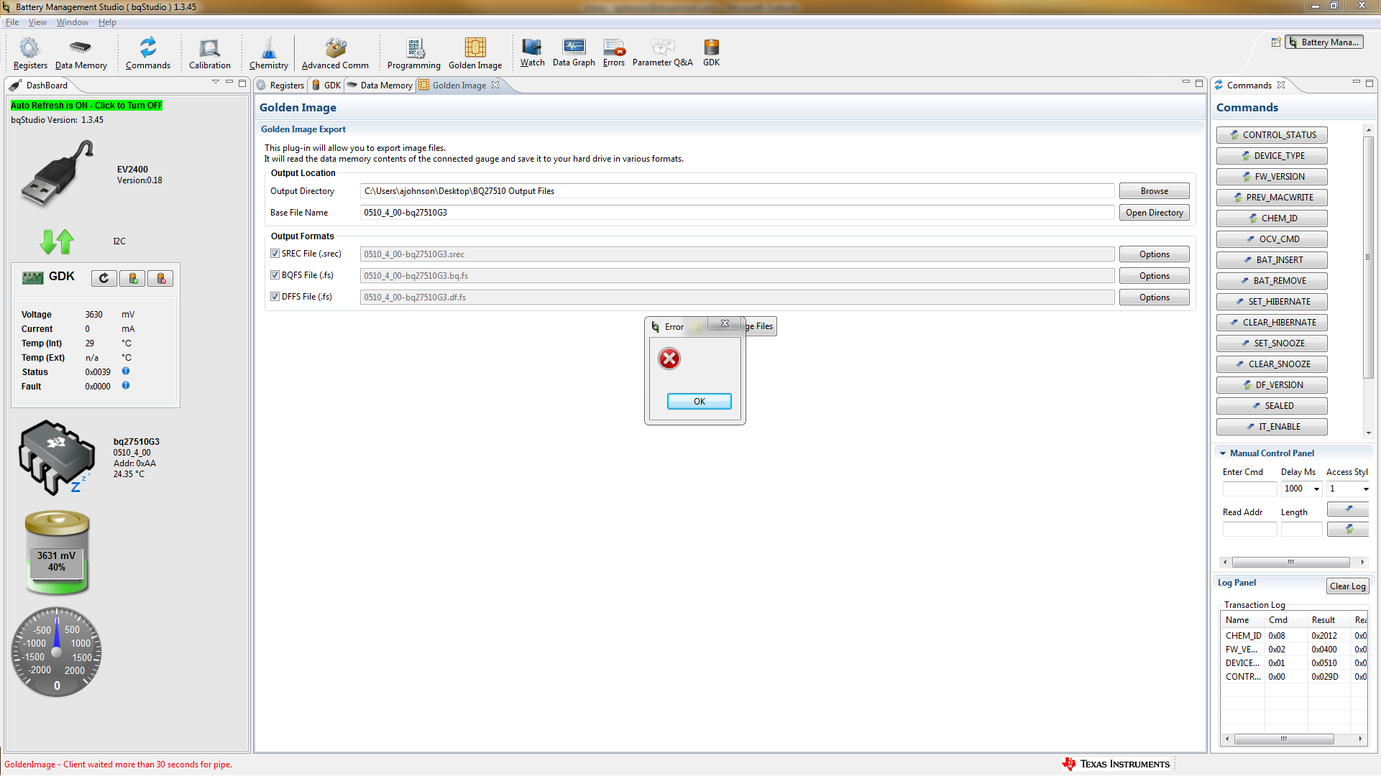Click the Battery Management perspective button
The width and height of the screenshot is (1381, 776).
tap(1324, 42)
